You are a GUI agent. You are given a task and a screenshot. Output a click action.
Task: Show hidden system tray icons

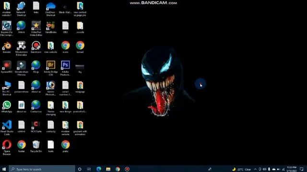pos(255,169)
